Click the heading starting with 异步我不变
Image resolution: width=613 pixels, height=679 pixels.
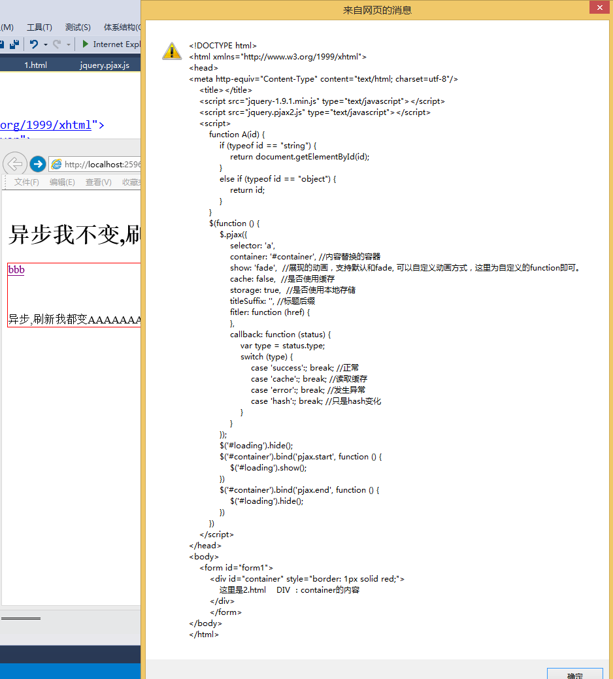(x=75, y=235)
